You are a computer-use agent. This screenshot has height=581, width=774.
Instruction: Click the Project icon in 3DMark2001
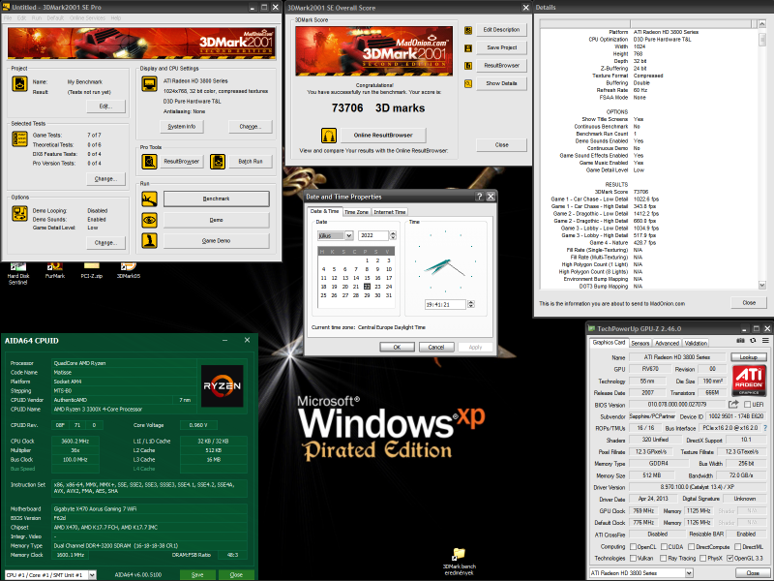click(x=19, y=84)
